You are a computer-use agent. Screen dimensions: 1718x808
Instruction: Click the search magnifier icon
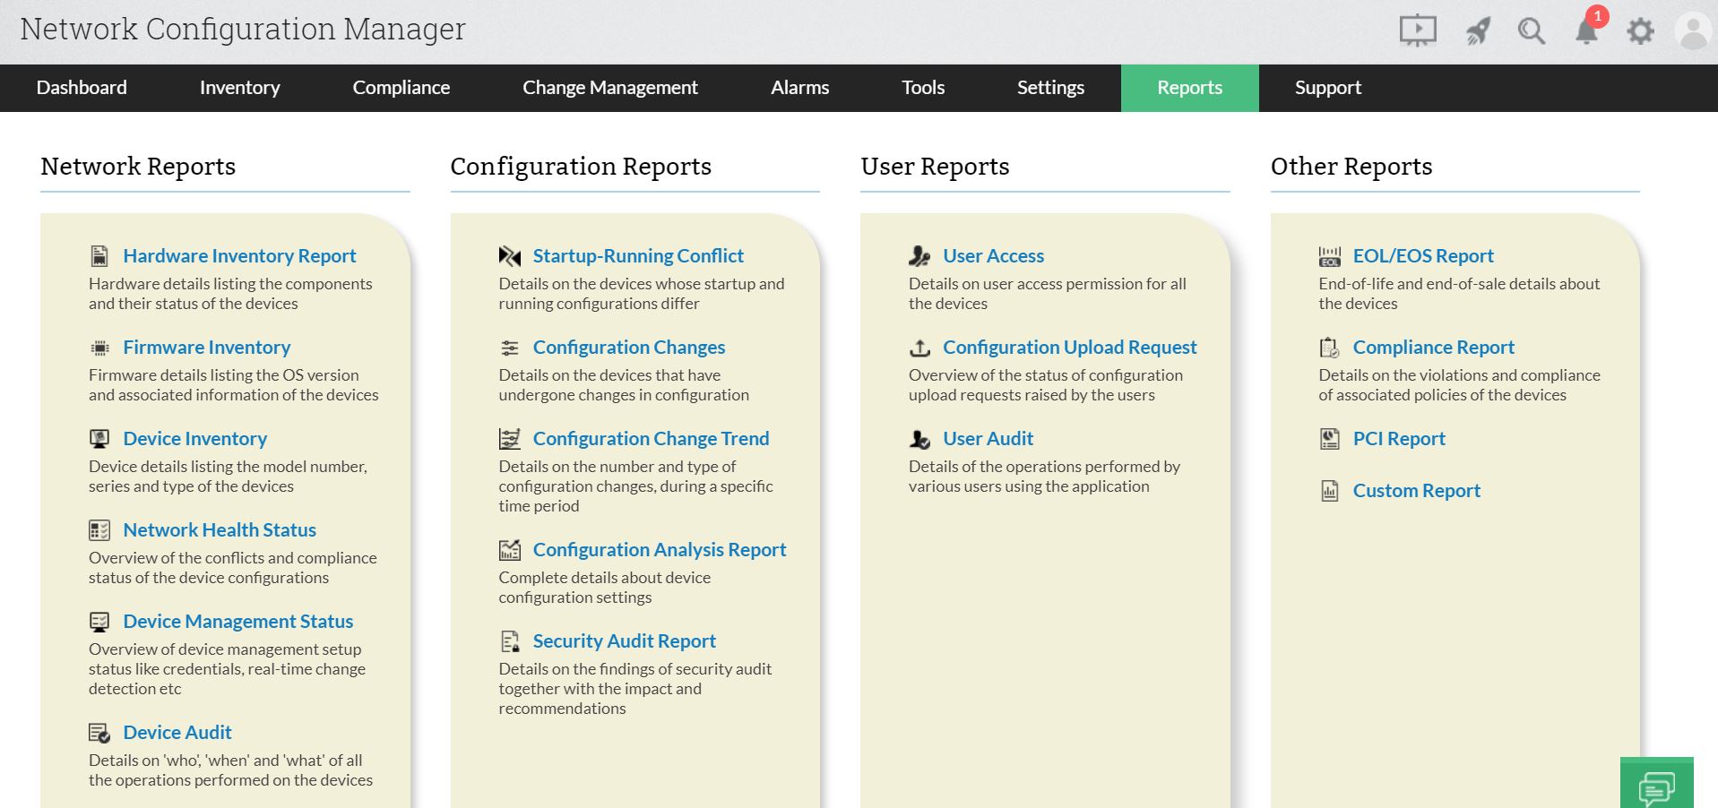(1531, 30)
